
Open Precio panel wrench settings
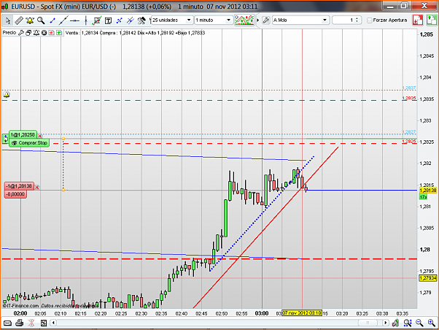click(x=20, y=33)
